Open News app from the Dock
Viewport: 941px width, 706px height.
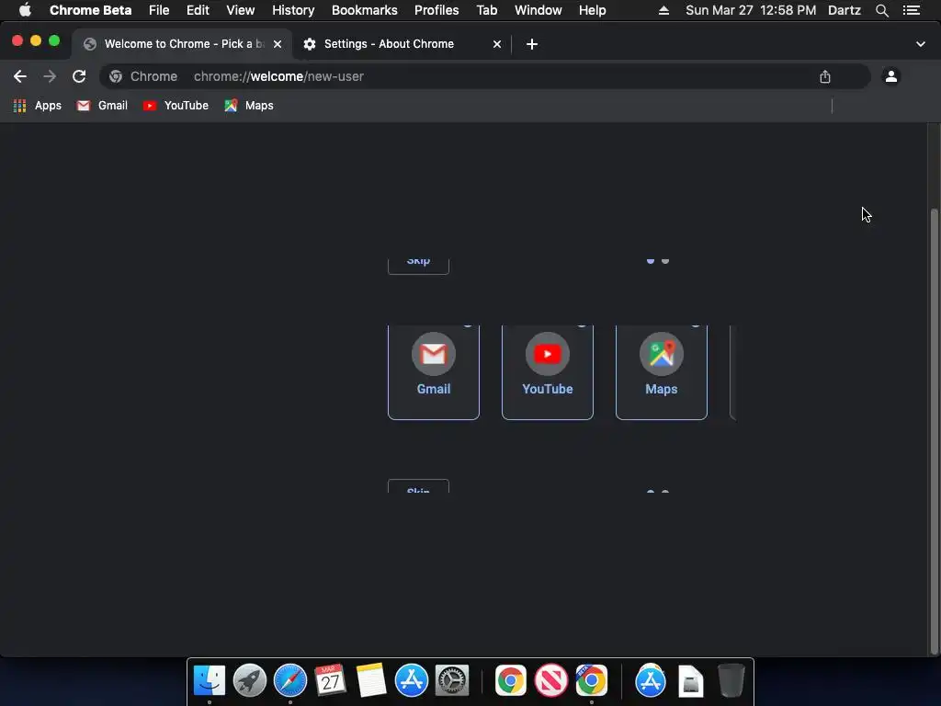click(x=551, y=680)
